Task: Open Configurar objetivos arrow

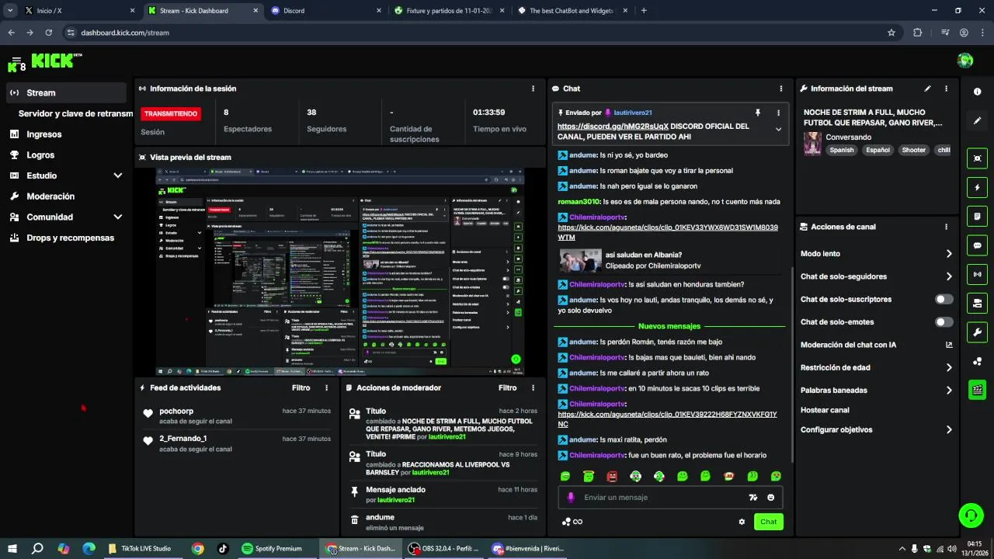Action: click(949, 429)
